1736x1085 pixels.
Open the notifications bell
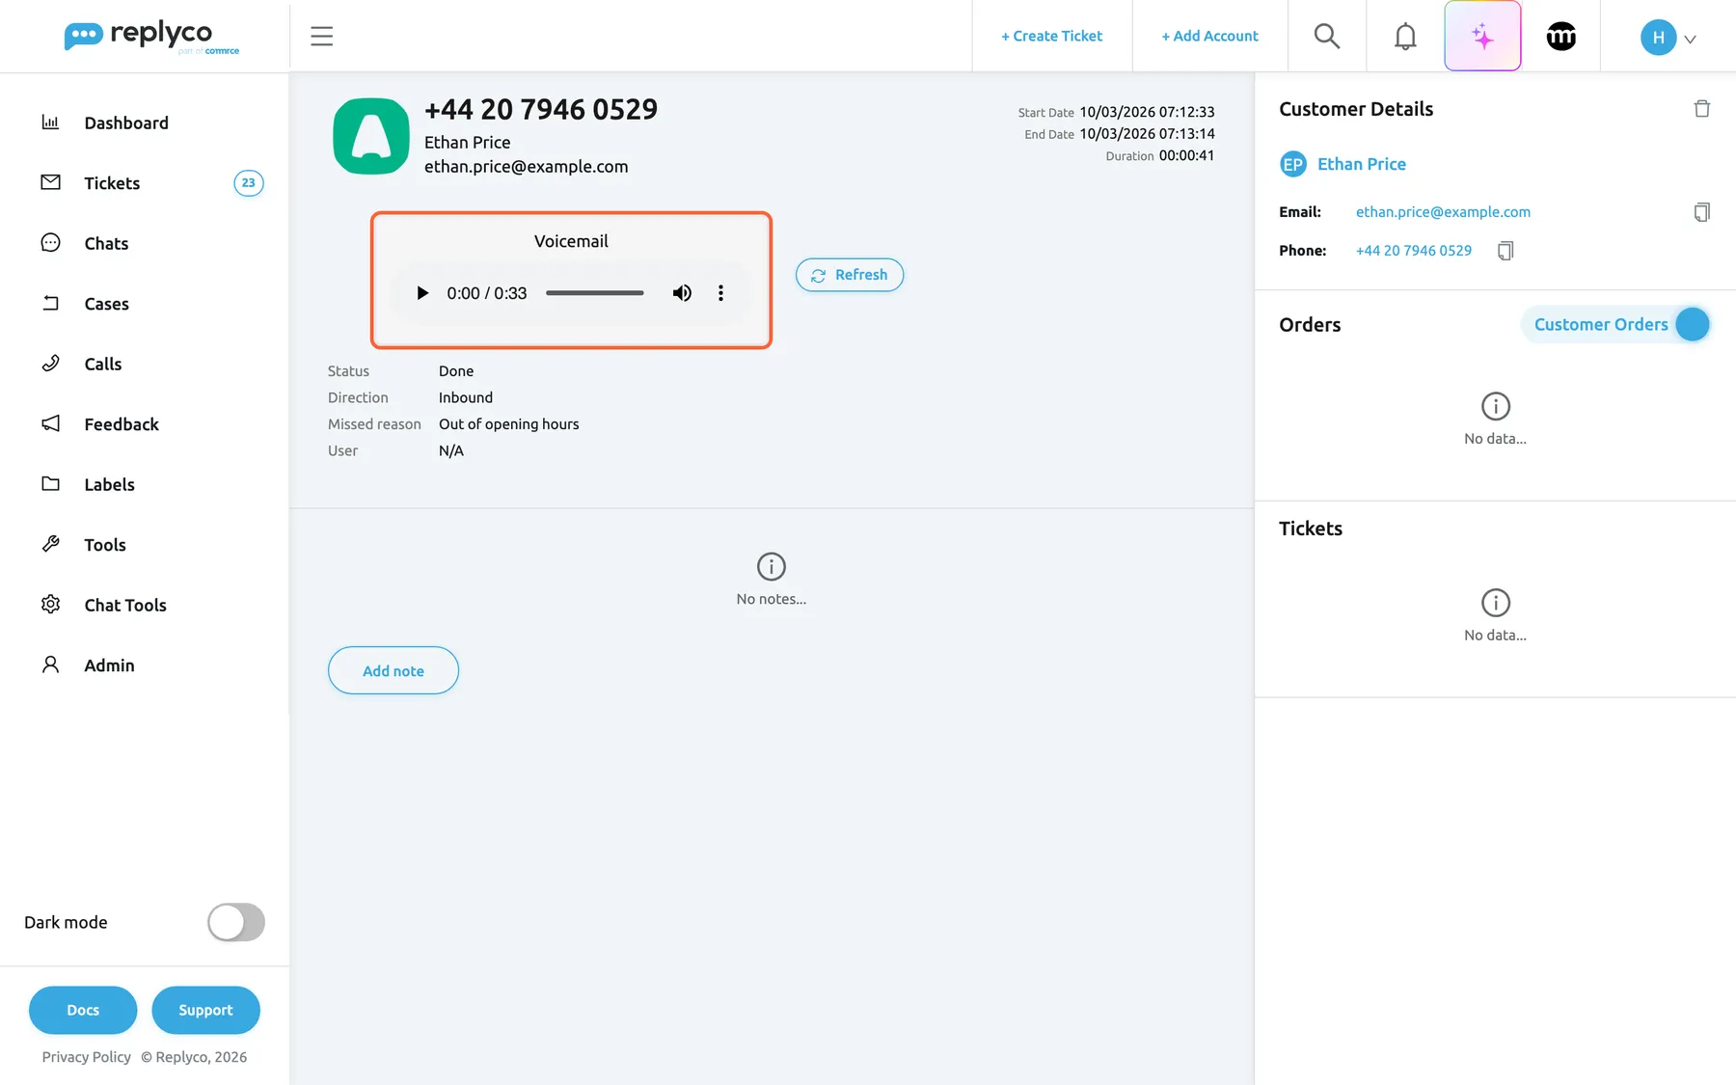1405,37
